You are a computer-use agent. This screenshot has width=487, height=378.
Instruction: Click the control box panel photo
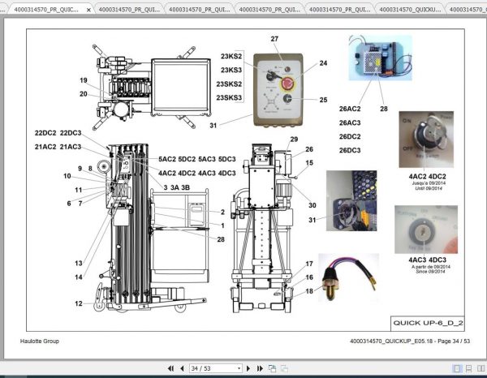tap(278, 90)
